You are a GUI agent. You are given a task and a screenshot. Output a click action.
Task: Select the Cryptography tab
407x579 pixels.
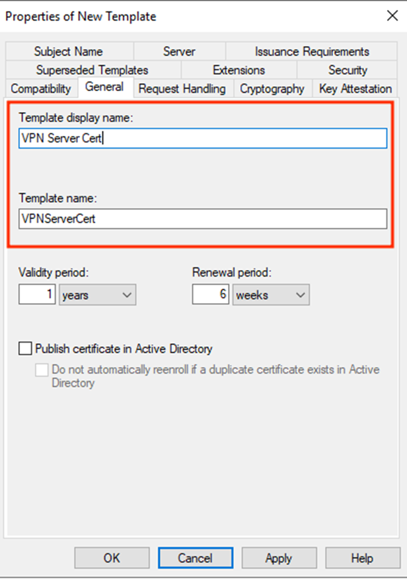pos(272,88)
